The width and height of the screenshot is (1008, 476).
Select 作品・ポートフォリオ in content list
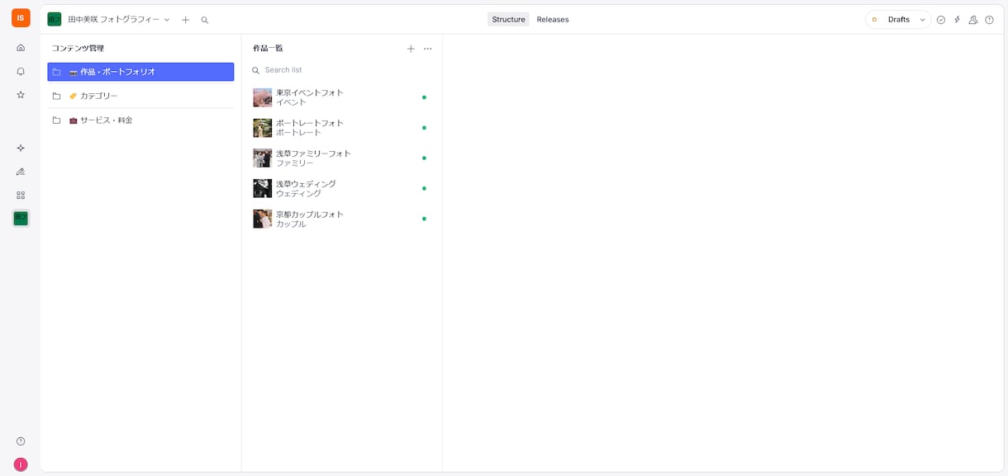140,72
